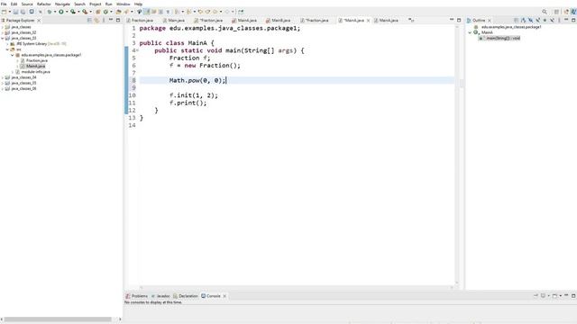Minimize the Package Explorer panel
The width and height of the screenshot is (577, 324).
pyautogui.click(x=110, y=20)
